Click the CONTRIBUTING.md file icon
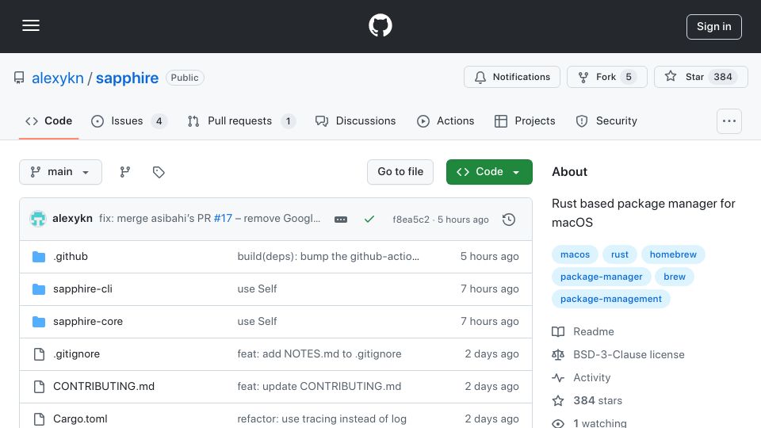This screenshot has width=761, height=428. pos(39,387)
